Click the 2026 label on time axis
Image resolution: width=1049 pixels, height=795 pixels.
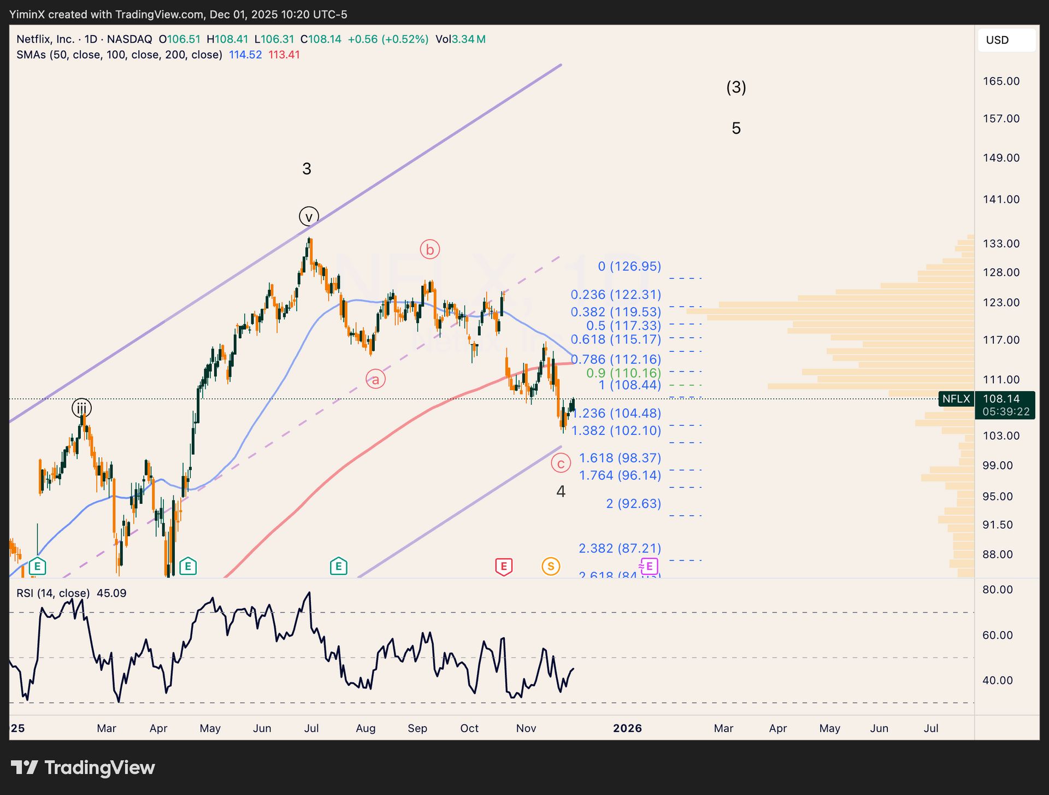[x=627, y=728]
